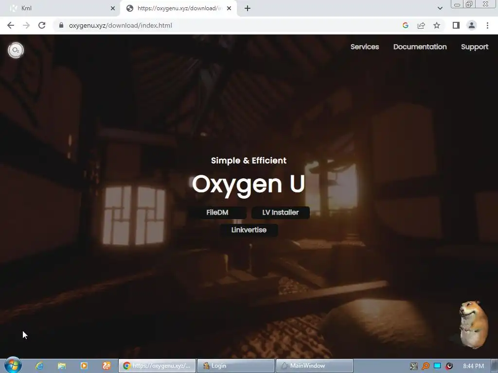
Task: Switch to Login window in taskbar
Action: point(236,366)
